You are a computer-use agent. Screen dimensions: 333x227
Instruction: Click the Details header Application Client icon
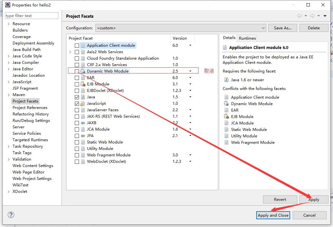click(225, 48)
